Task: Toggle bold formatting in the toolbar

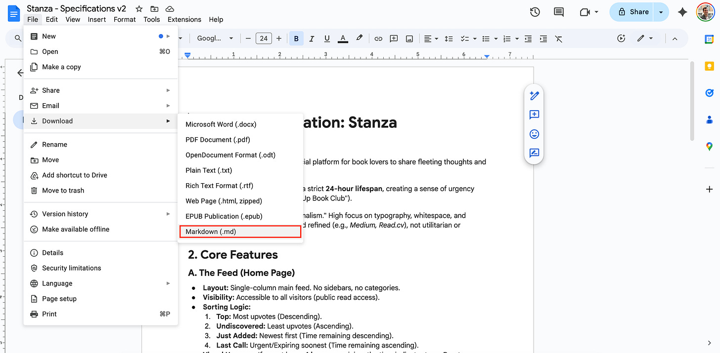Action: (296, 38)
